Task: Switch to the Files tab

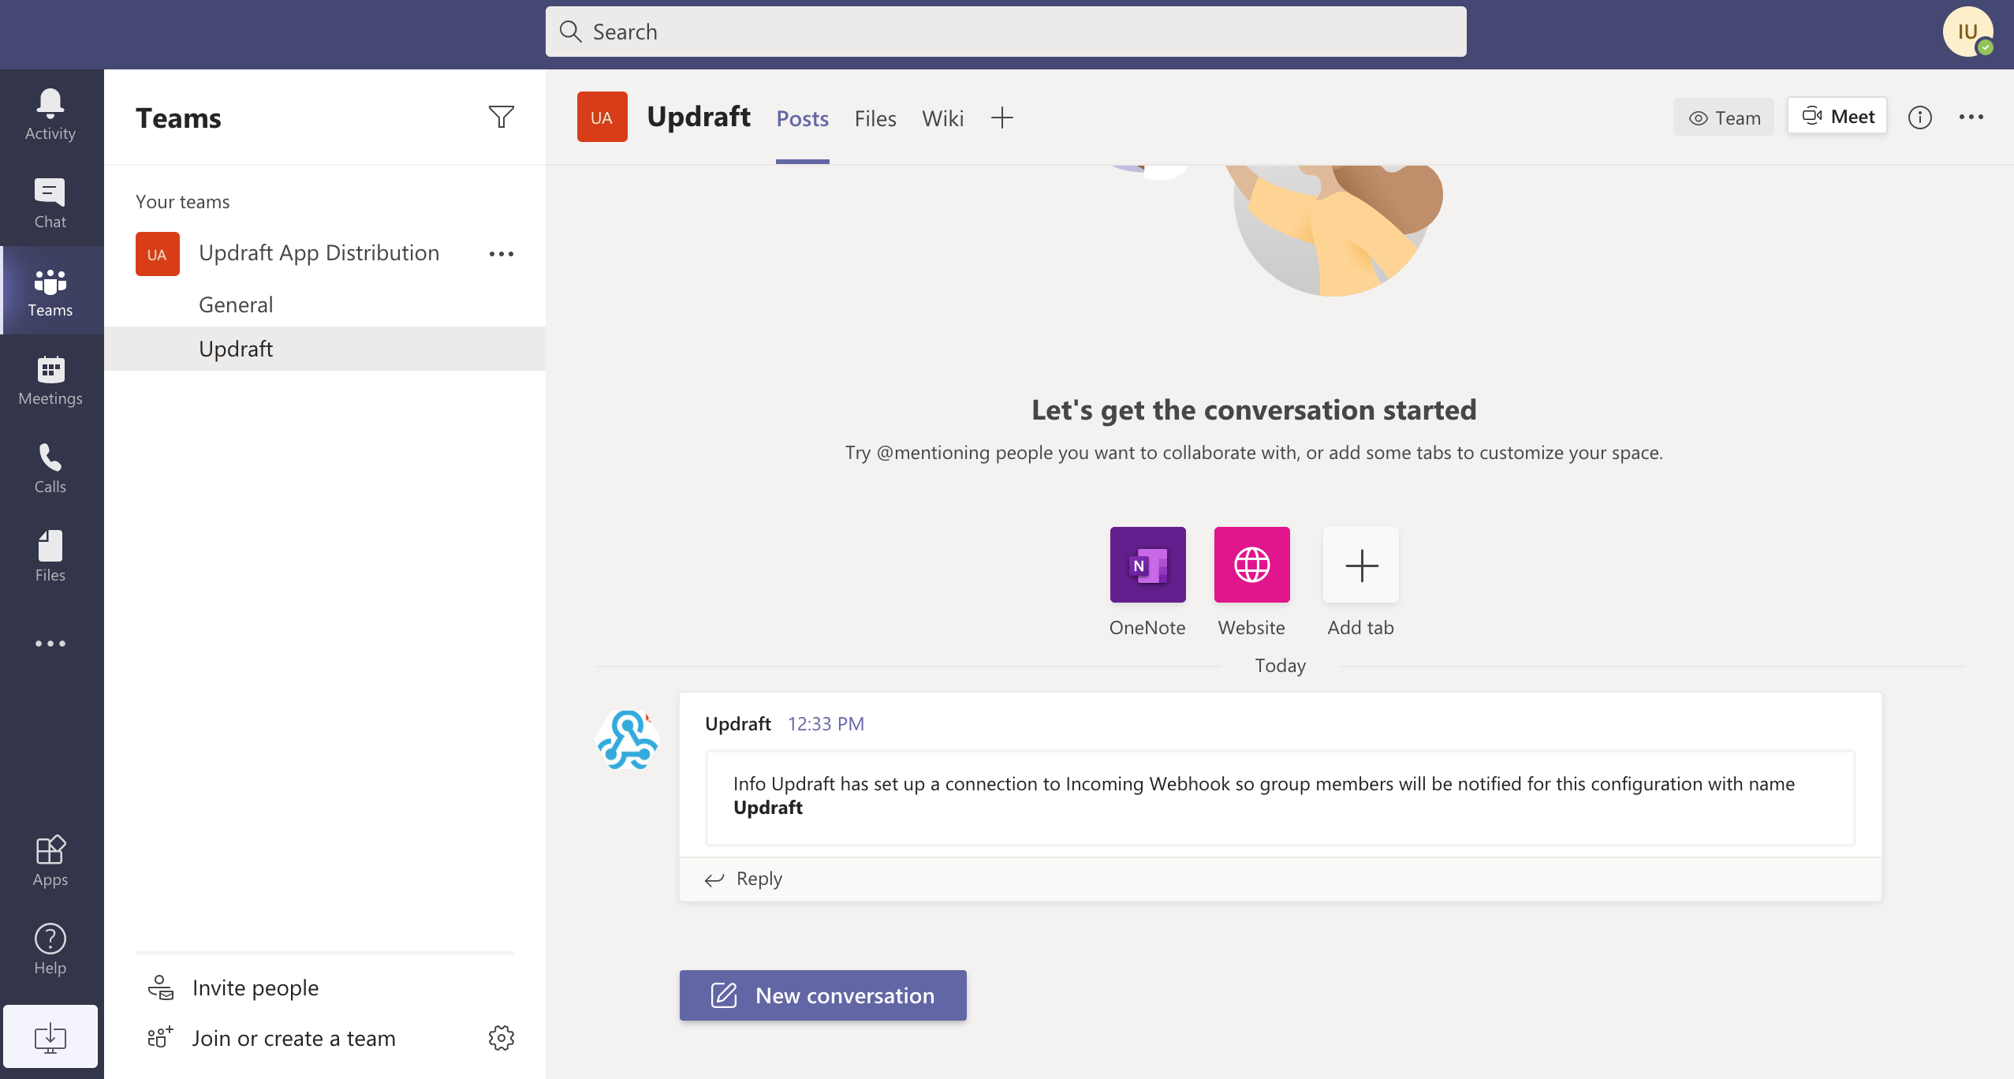Action: (875, 118)
